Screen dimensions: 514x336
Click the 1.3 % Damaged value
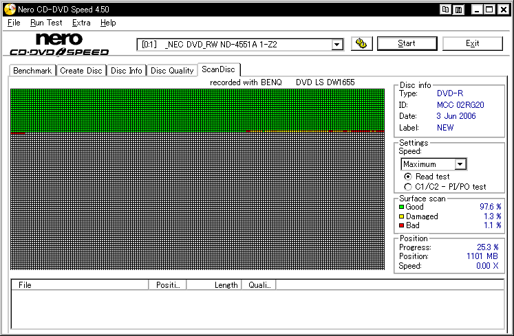click(493, 216)
